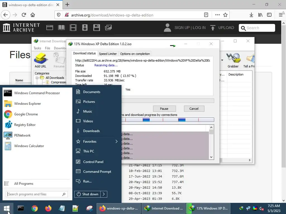Viewport: 286px width, 214px height.
Task: Open Firefox library icon
Action: point(260,15)
